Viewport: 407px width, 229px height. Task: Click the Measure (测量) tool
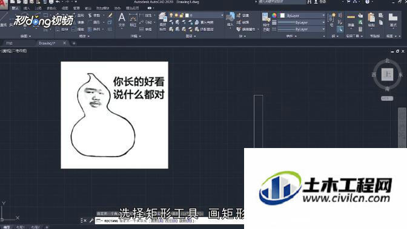tap(351, 20)
